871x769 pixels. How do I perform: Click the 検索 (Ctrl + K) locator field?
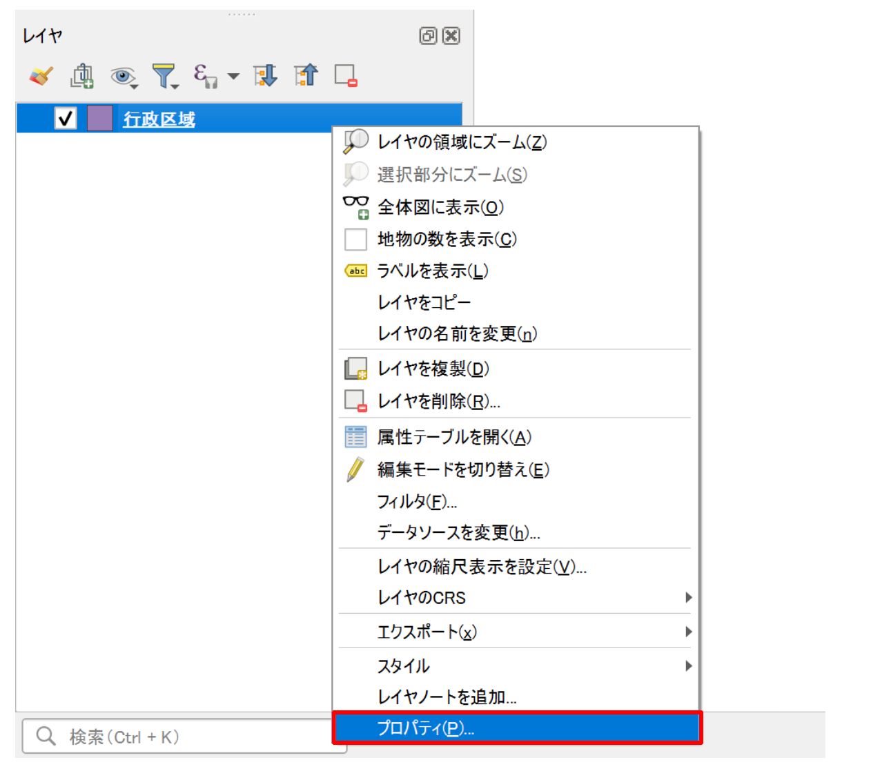pyautogui.click(x=184, y=737)
